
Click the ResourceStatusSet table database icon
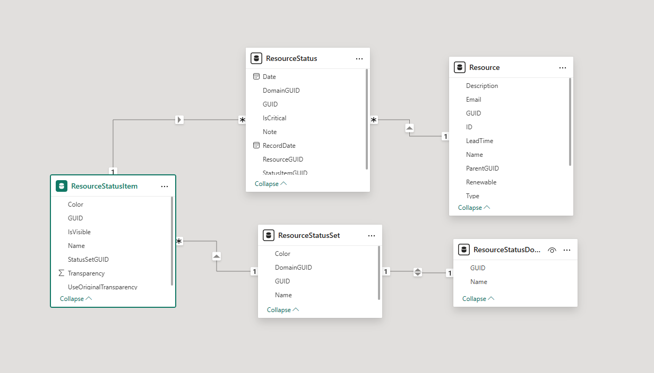269,235
